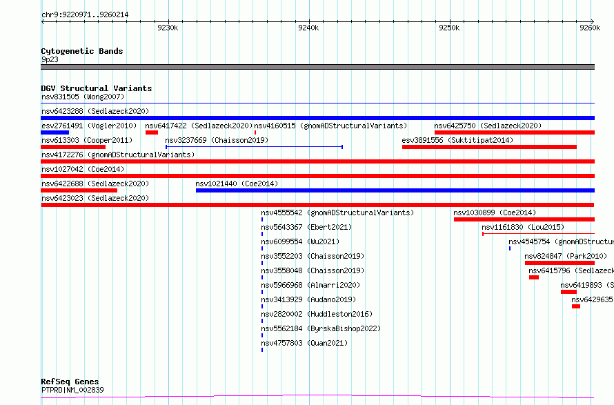Click the DGV Structural Variants heading

[x=97, y=88]
